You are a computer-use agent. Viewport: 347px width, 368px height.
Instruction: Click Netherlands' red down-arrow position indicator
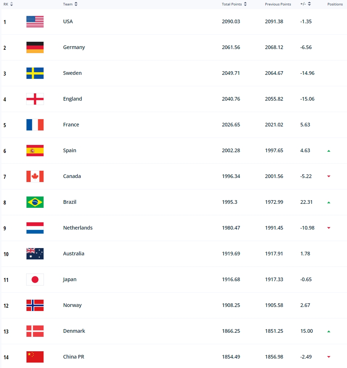[x=329, y=228]
